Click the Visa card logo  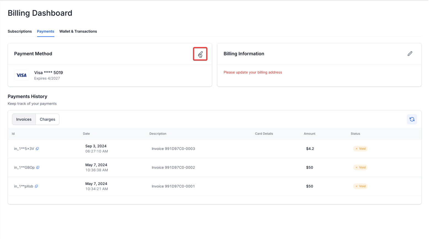click(x=21, y=75)
